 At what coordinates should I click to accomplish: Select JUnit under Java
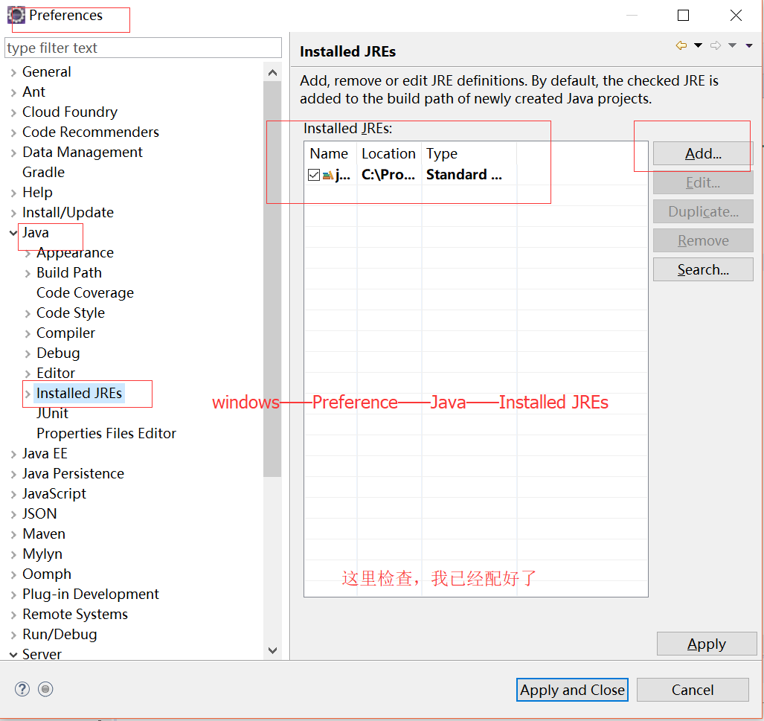pyautogui.click(x=53, y=413)
